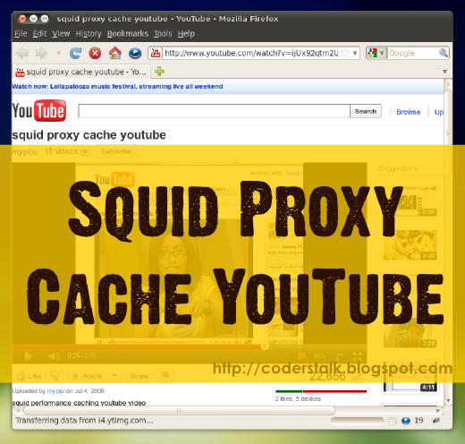Screen dimensions: 465x444
Task: Open the Google search engine selector dropdown
Action: pos(376,53)
